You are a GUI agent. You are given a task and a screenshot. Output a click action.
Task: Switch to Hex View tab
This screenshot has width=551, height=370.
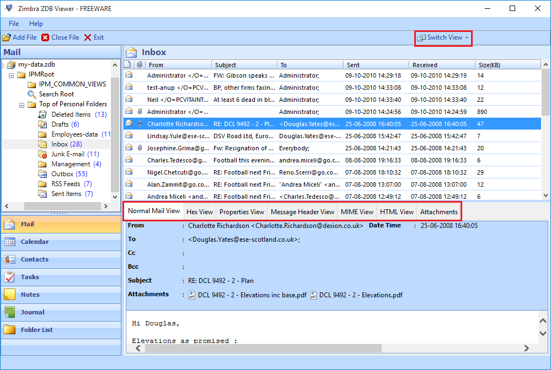pyautogui.click(x=200, y=212)
